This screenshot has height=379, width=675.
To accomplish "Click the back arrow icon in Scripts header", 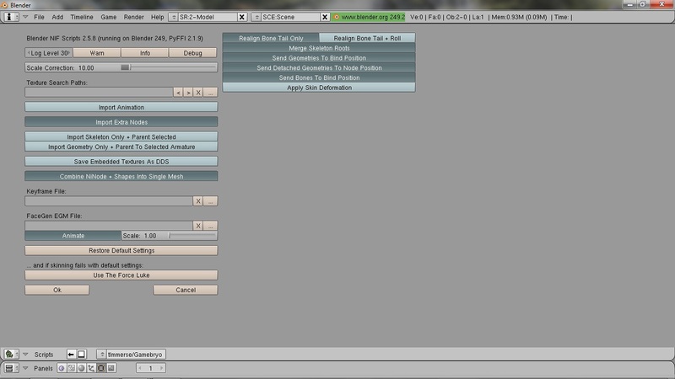I will click(x=71, y=354).
